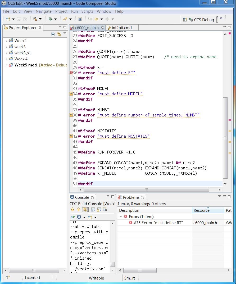Screen dimensions: 236x284
Task: Click the New project toolbar icon
Action: pos(8,19)
